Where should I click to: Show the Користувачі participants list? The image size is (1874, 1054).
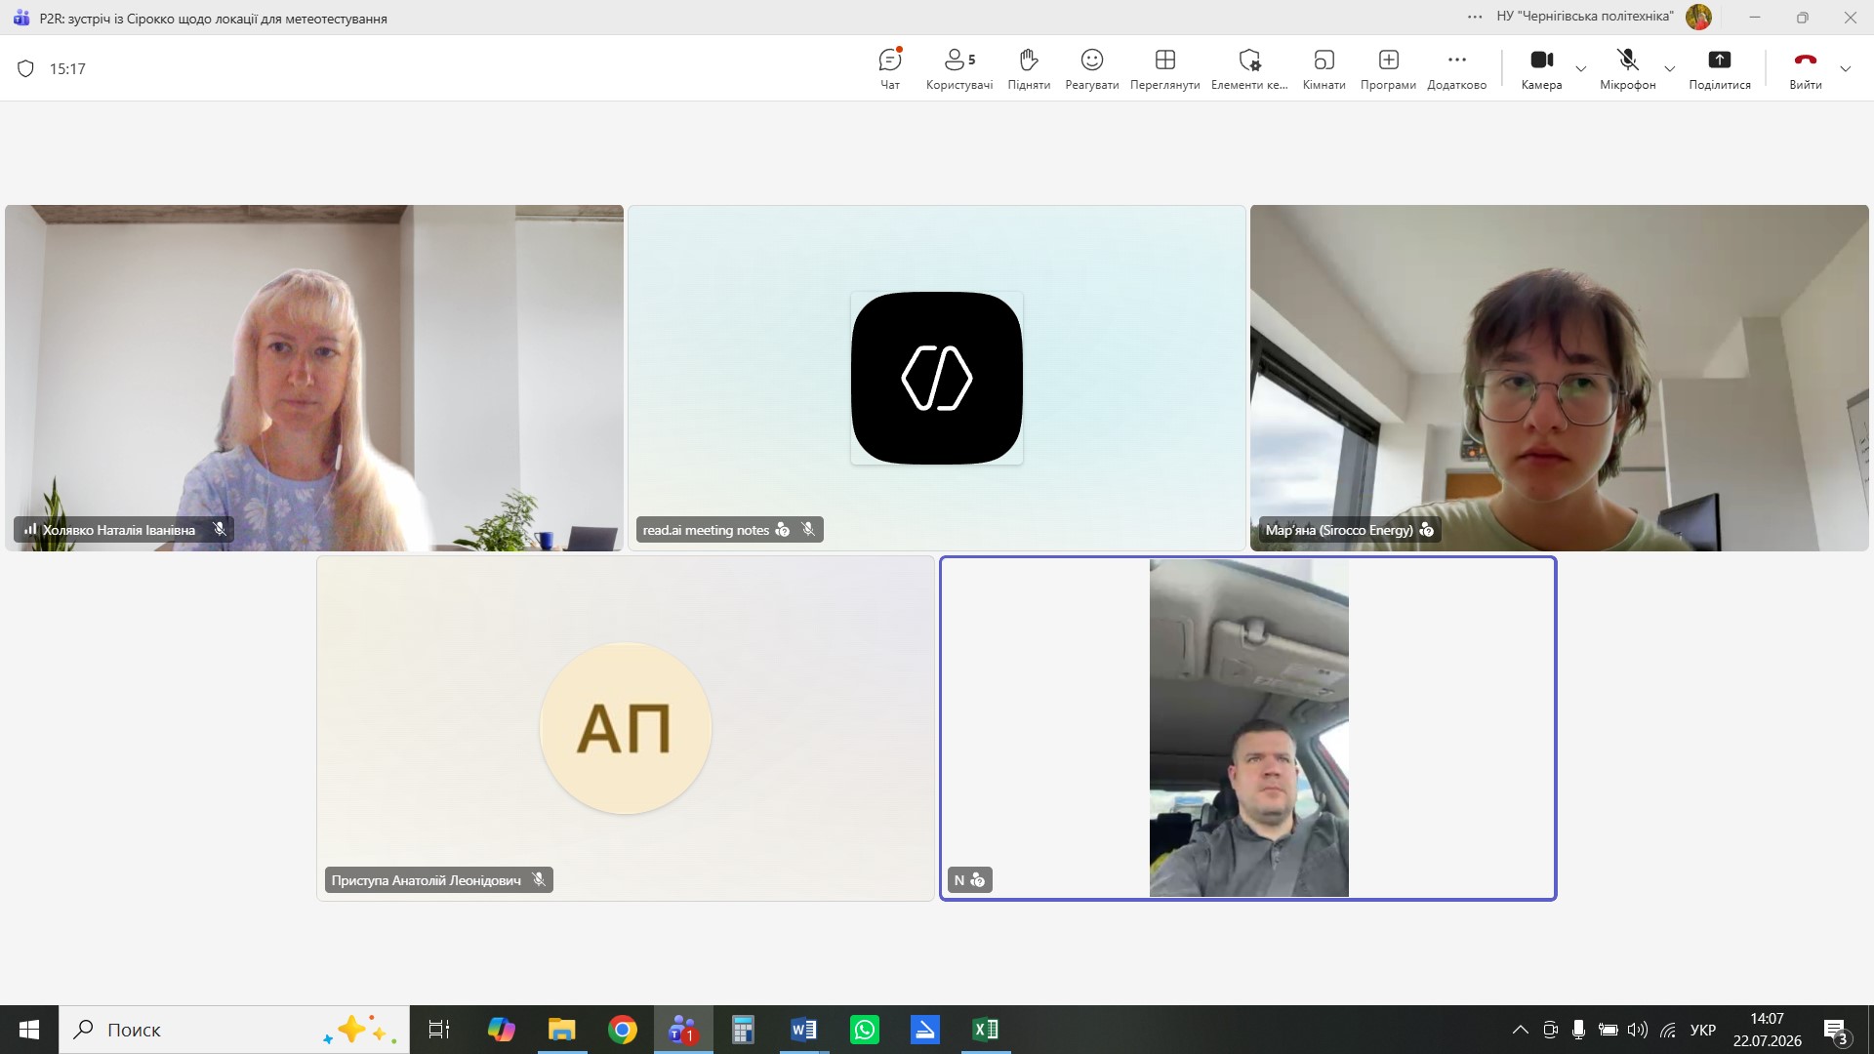[959, 68]
